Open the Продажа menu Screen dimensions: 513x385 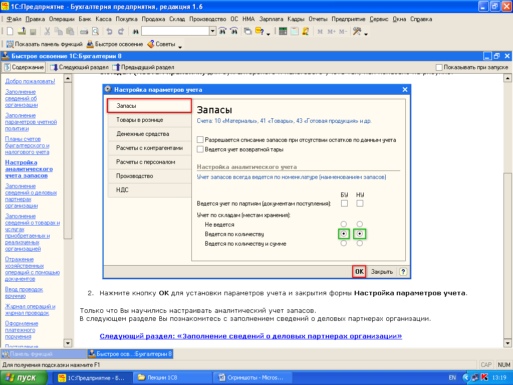coord(153,19)
